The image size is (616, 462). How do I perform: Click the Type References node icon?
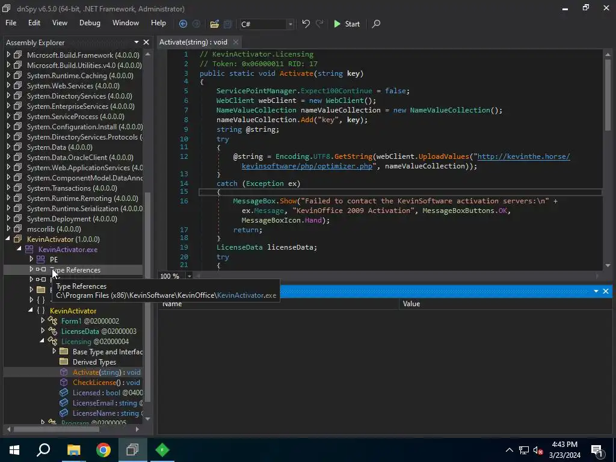tap(41, 269)
